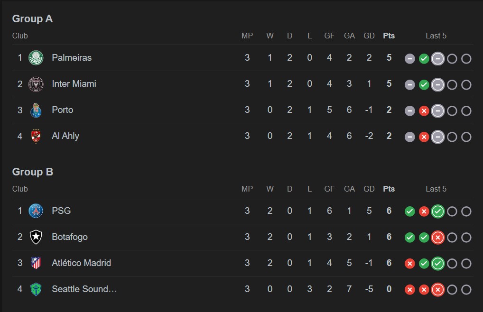The image size is (483, 312).
Task: Click the Inter Miami club crest
Action: click(x=36, y=84)
